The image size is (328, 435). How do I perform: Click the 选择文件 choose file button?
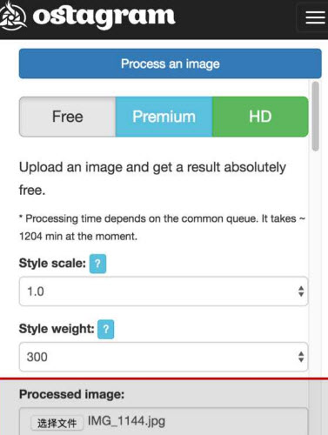coord(57,423)
